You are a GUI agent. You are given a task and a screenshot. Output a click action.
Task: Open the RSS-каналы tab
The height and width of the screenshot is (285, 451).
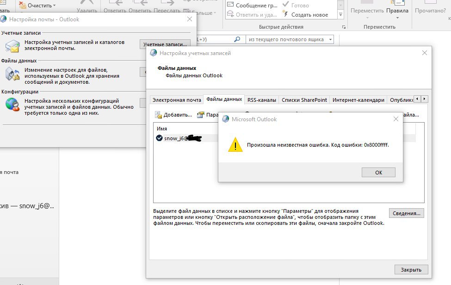(x=262, y=100)
